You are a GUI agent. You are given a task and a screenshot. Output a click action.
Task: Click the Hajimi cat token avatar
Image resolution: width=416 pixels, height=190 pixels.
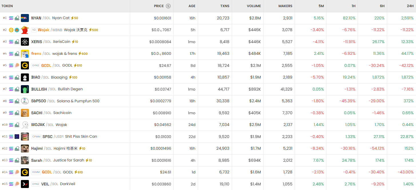click(25, 149)
